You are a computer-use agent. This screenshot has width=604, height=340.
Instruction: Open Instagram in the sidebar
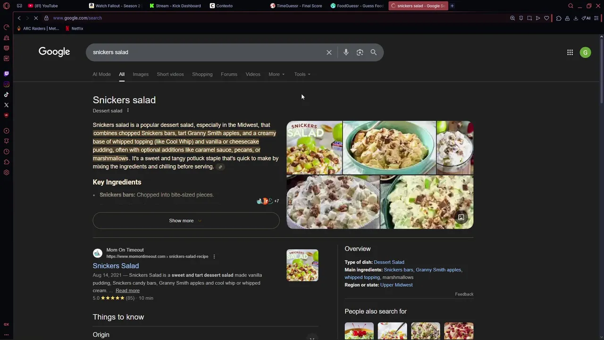(x=6, y=84)
